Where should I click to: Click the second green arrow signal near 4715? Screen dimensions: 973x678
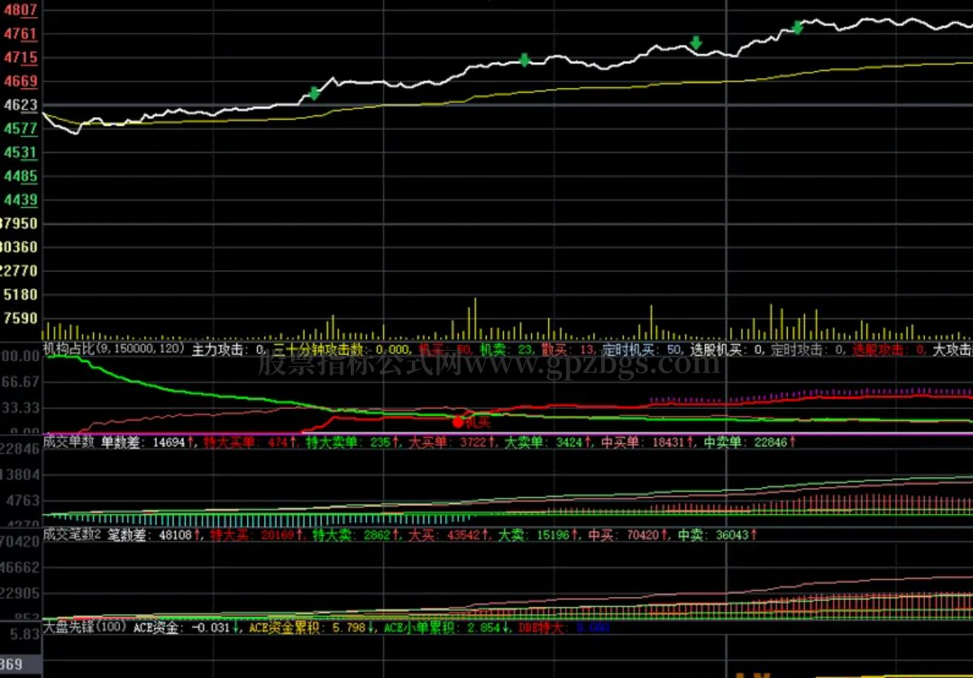tap(525, 60)
